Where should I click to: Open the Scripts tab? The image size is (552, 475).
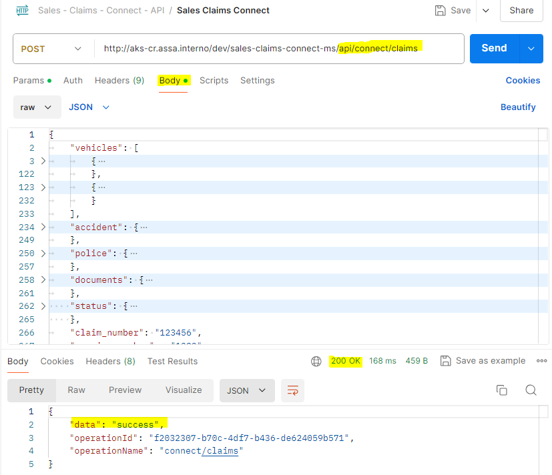tap(214, 81)
